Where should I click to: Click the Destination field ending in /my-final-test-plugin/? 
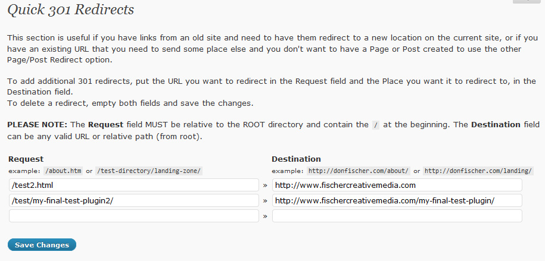point(397,200)
